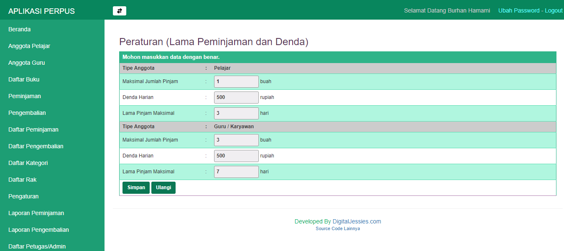Screen dimensions: 564x251
Task: Click Guru / Karyawan Maksimal Jumlah Pinjam field
Action: click(x=236, y=140)
